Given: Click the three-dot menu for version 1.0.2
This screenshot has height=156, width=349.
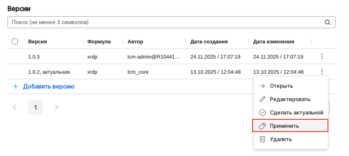Looking at the screenshot, I should 322,72.
